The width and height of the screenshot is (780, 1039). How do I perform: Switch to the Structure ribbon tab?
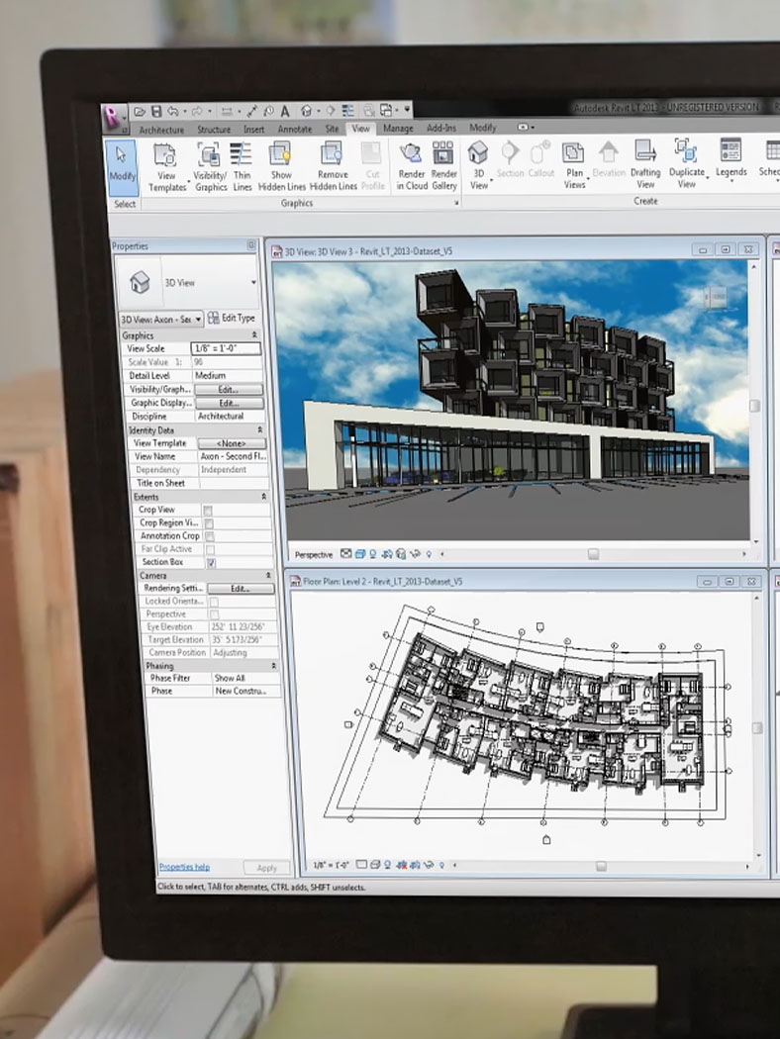coord(214,130)
